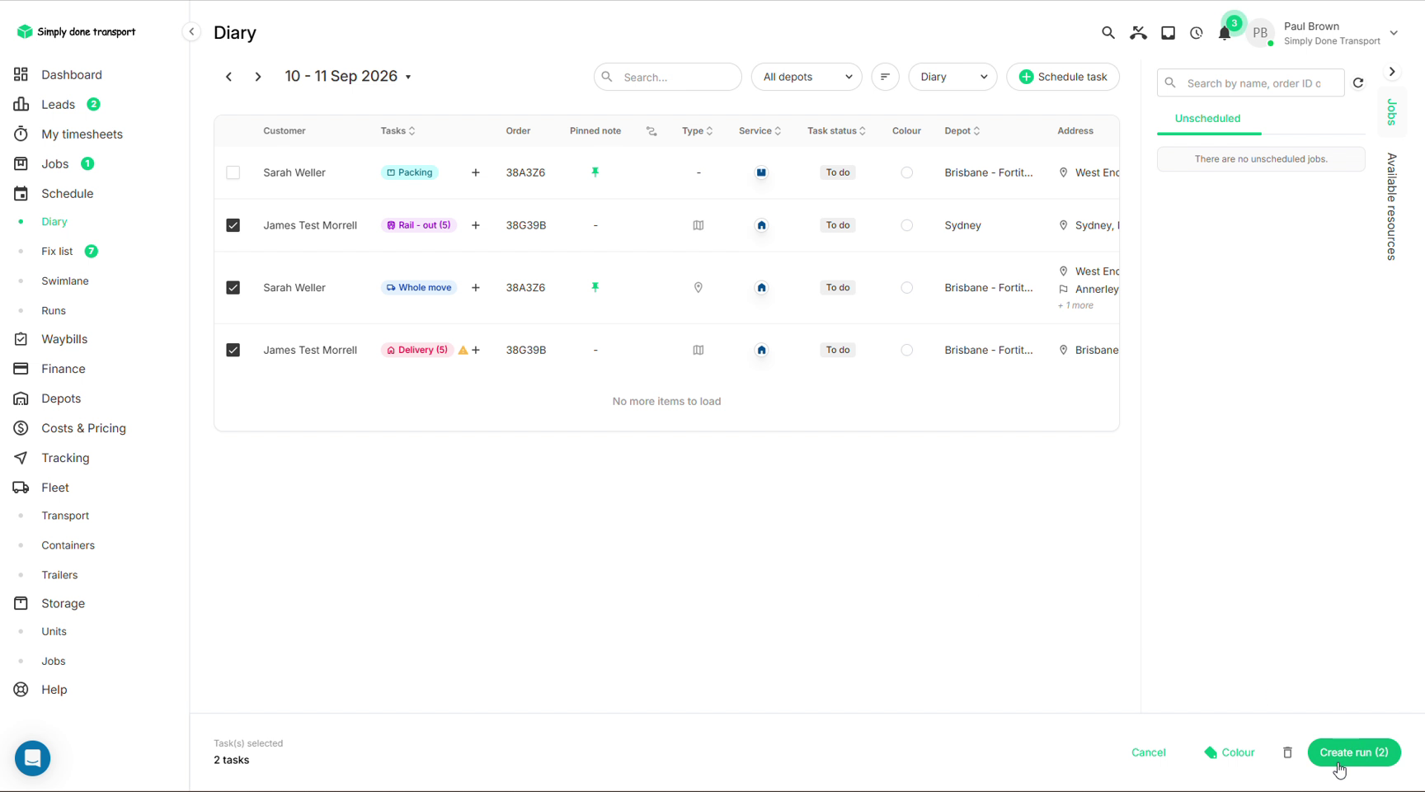1425x792 pixels.
Task: Click the diary Search input field
Action: [667, 77]
